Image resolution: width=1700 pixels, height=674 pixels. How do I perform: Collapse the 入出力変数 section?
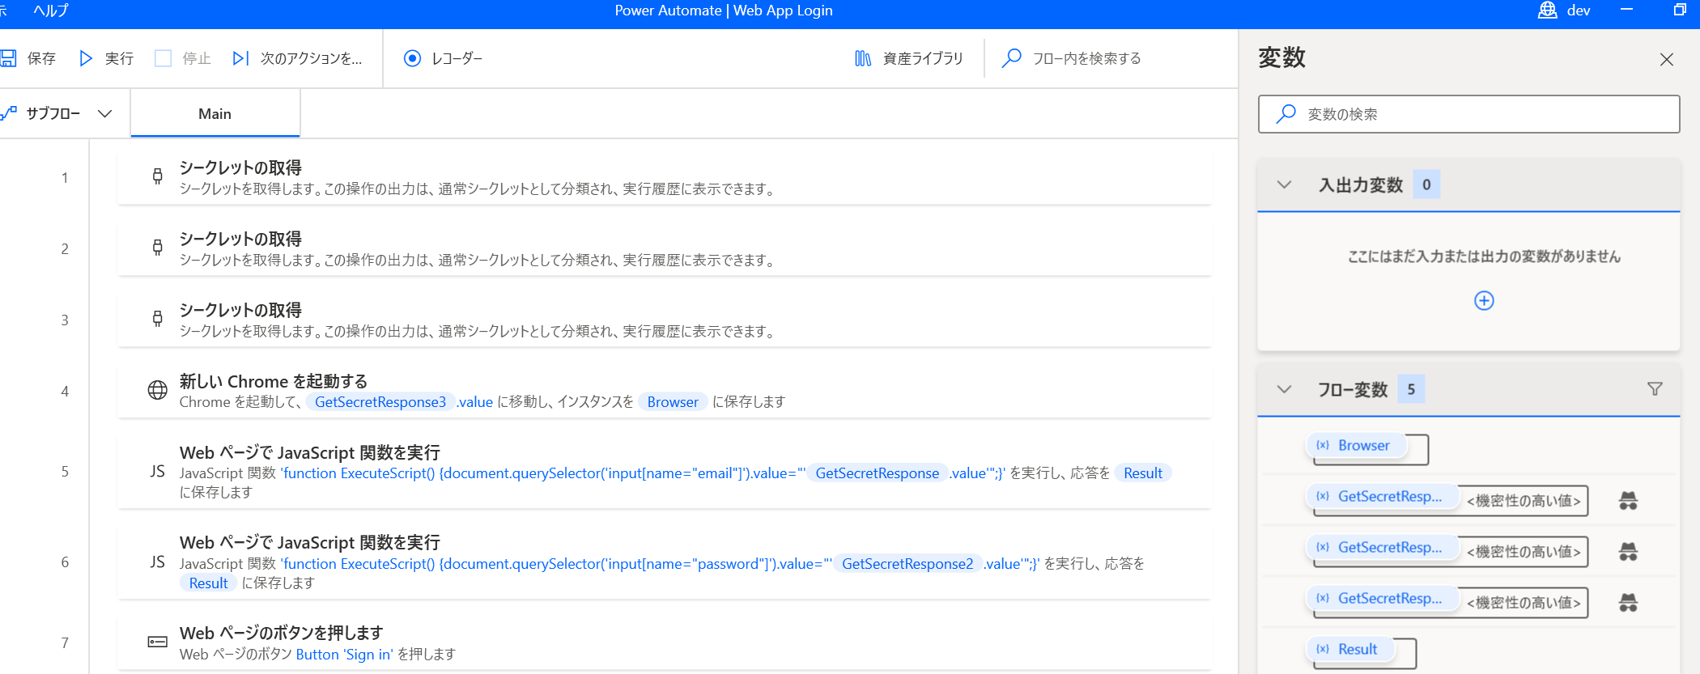coord(1284,184)
